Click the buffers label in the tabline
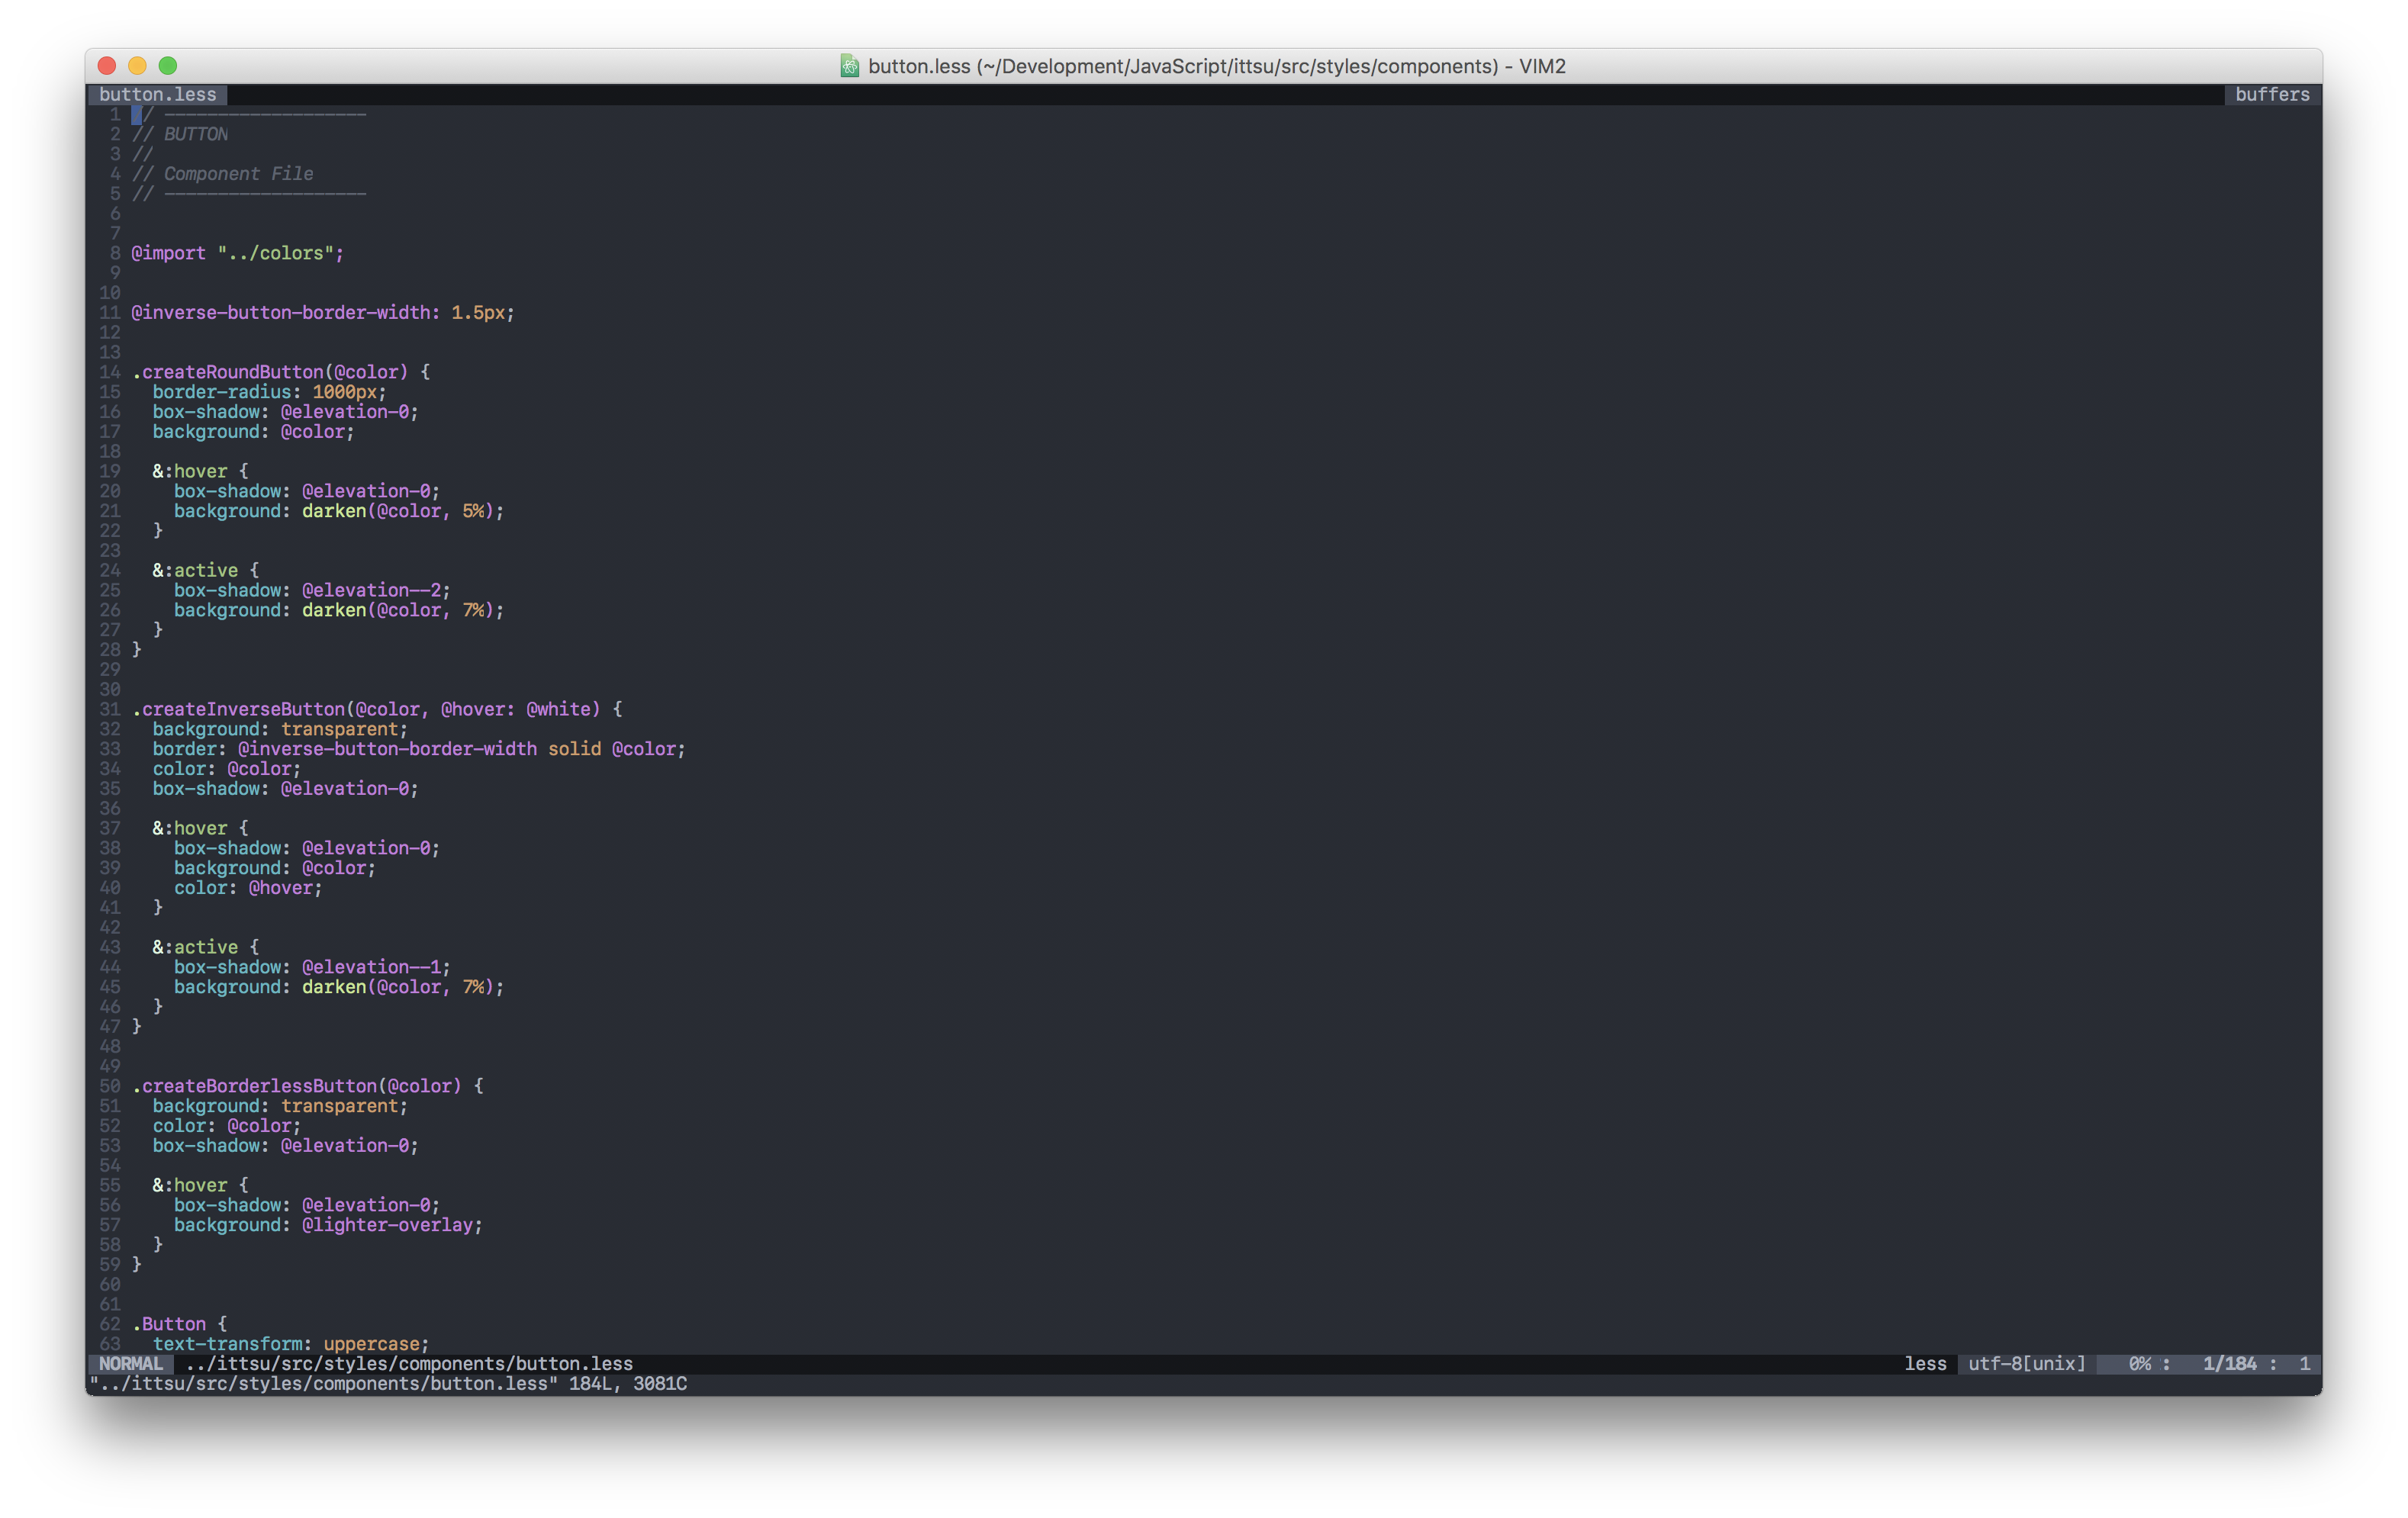2408x1518 pixels. pyautogui.click(x=2272, y=94)
